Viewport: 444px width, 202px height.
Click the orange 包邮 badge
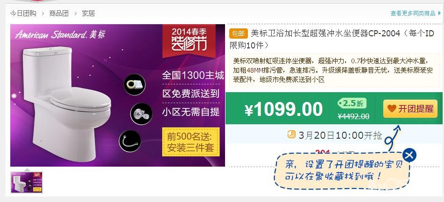(239, 34)
